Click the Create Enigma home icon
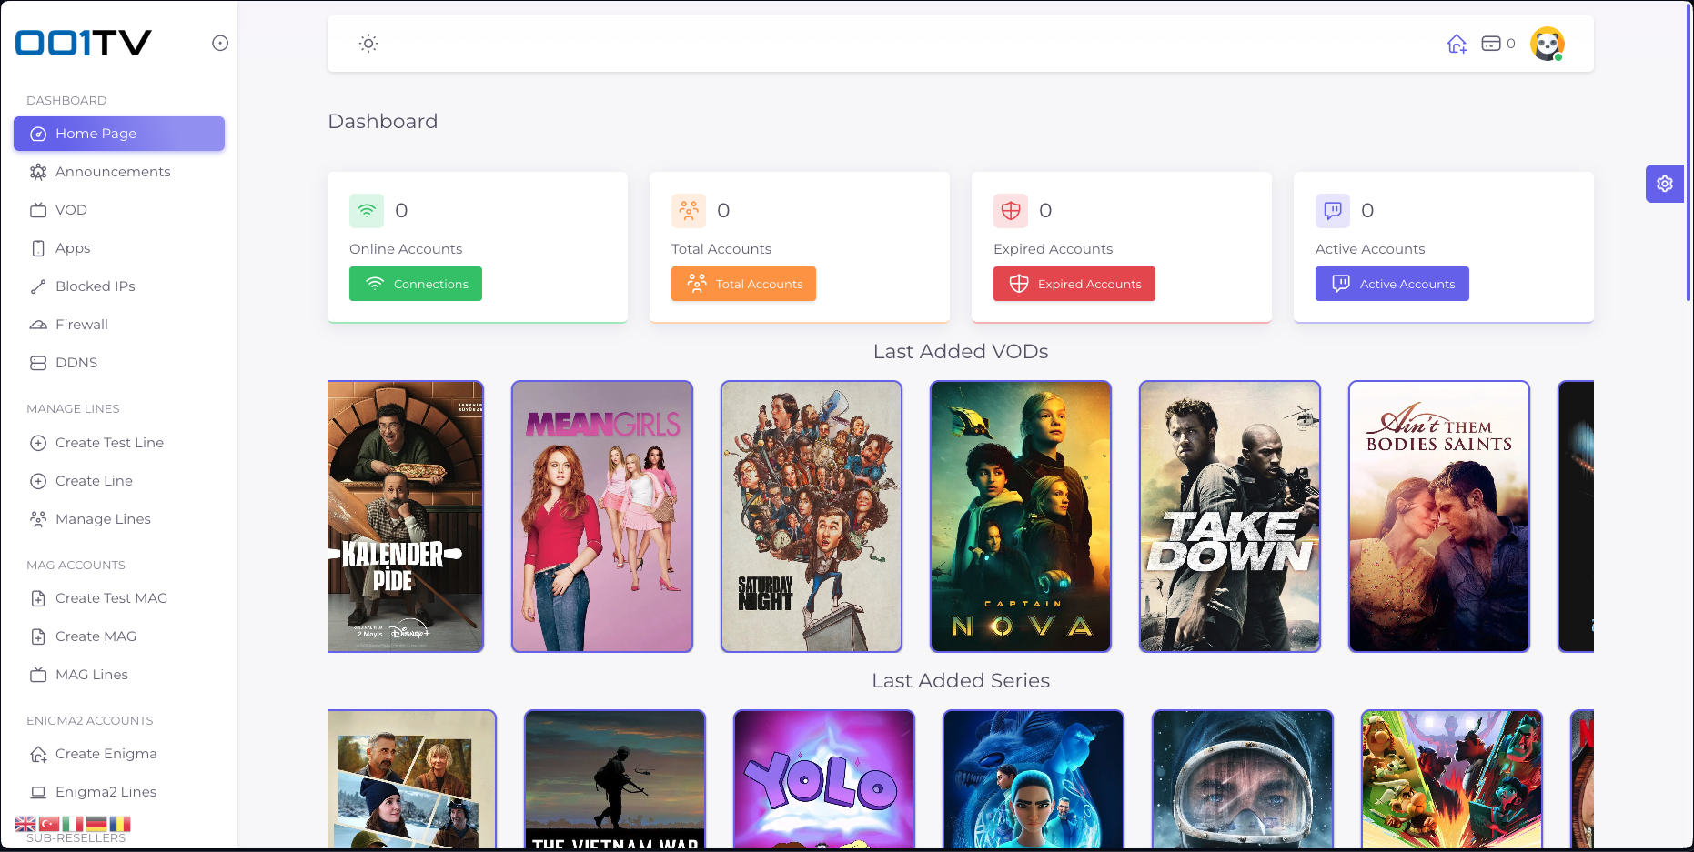 [x=38, y=754]
